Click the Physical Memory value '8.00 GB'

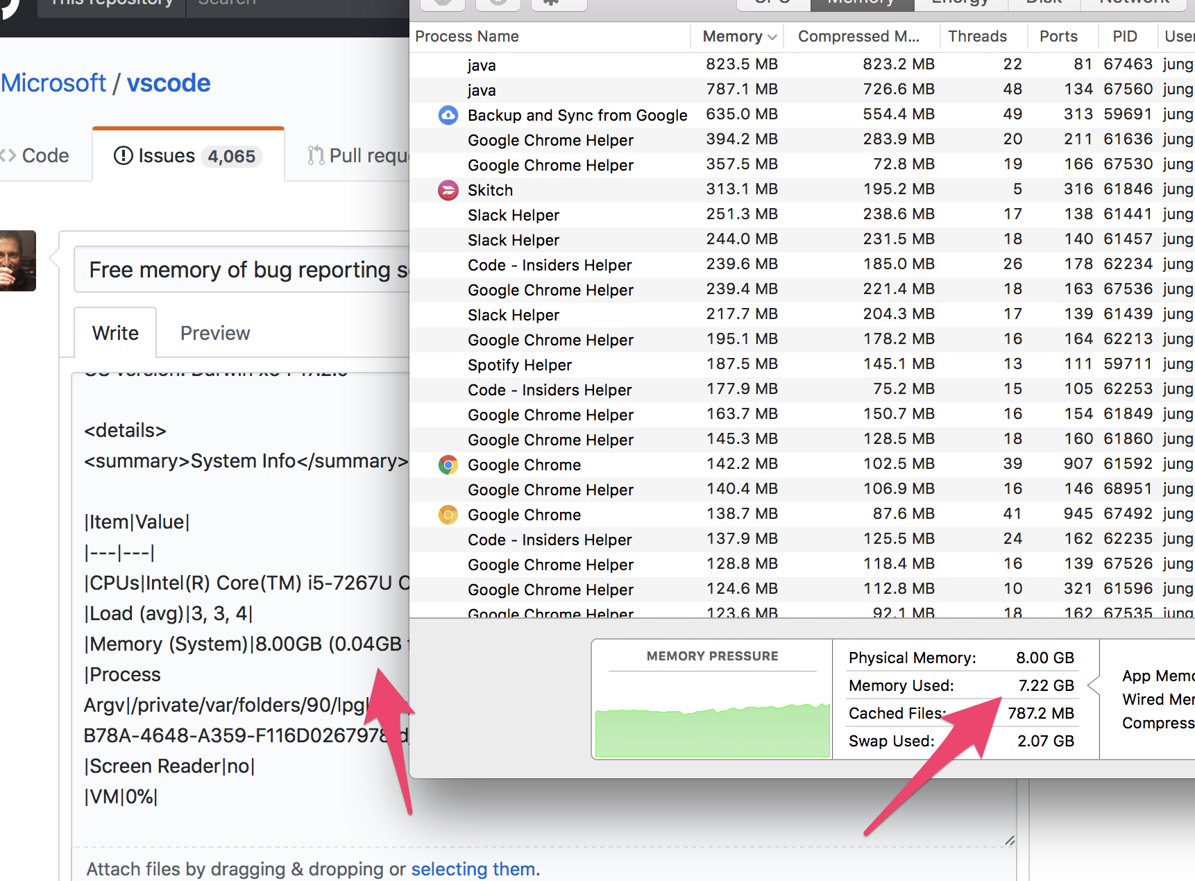pos(1045,658)
